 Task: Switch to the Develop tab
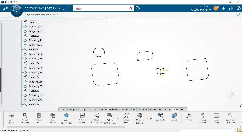tap(92, 110)
